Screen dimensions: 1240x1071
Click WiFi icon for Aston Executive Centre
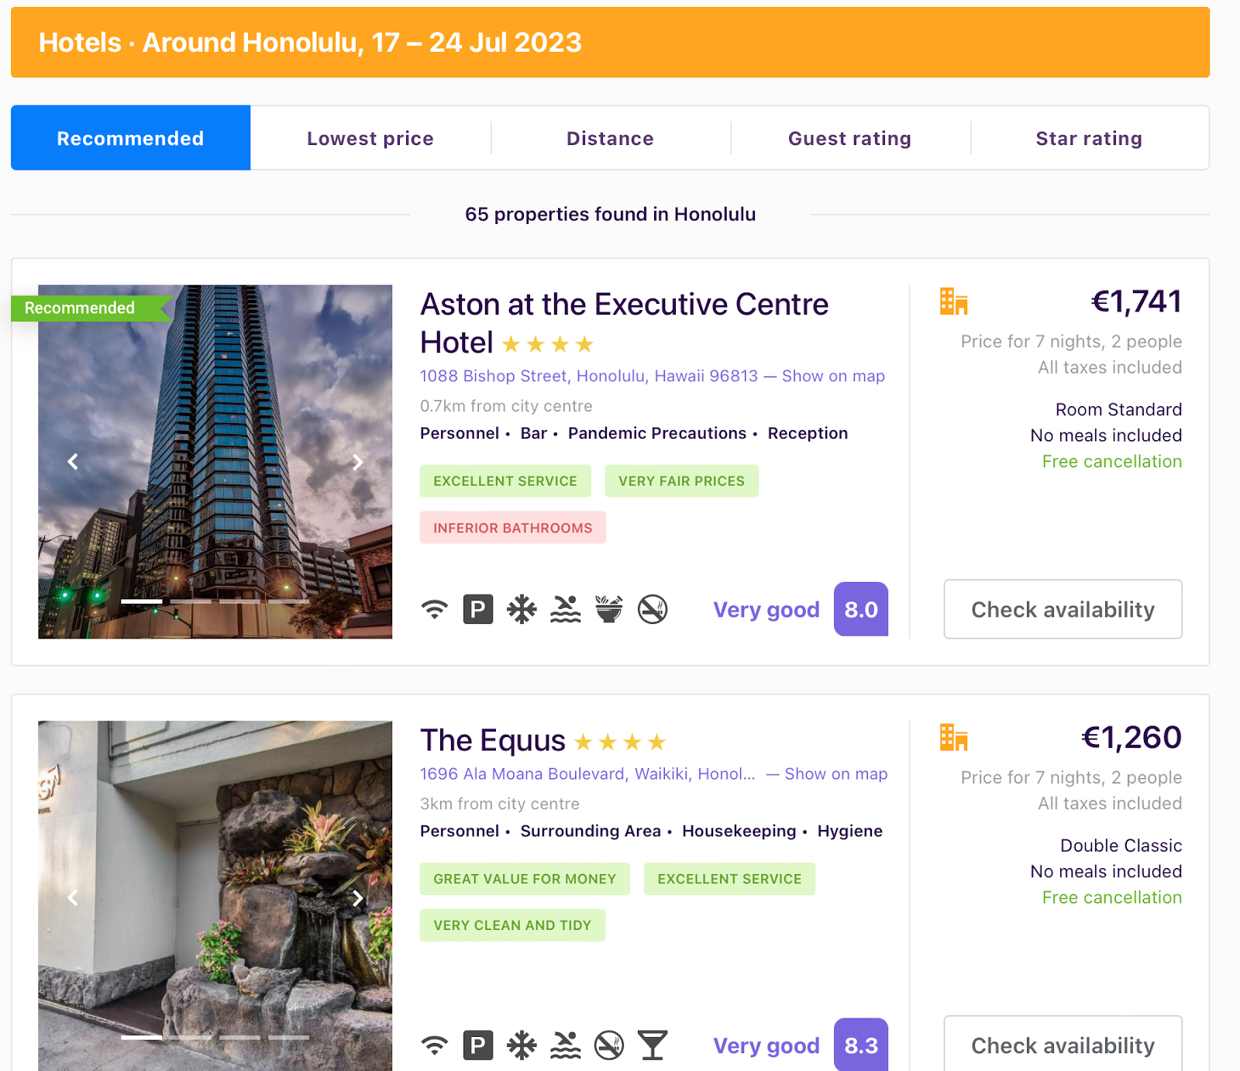(x=435, y=610)
